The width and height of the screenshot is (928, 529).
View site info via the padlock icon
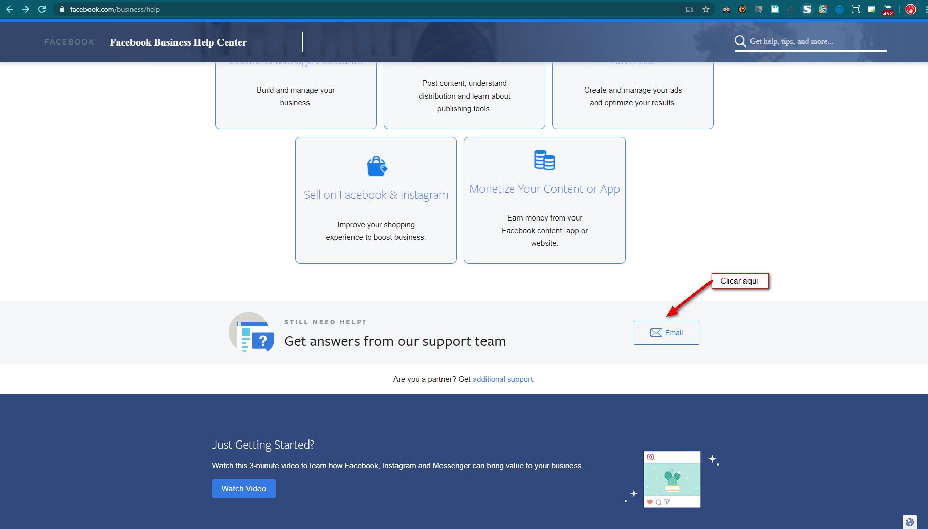pos(62,9)
